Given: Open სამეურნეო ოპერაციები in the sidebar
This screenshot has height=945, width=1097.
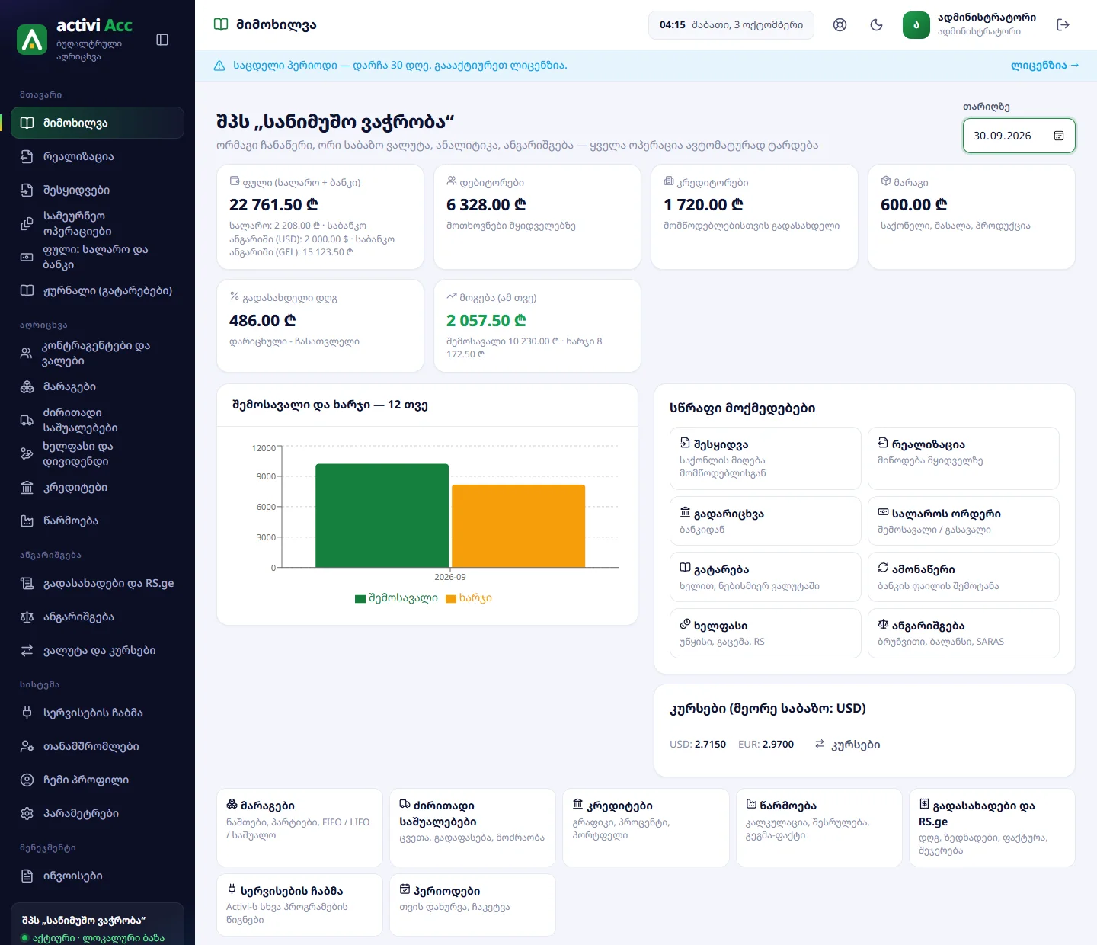Looking at the screenshot, I should (x=98, y=223).
